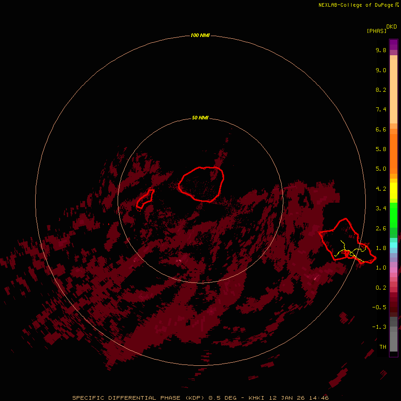Image resolution: width=401 pixels, height=401 pixels.
Task: Click the red Oahu island outline with yellow roads
Action: (347, 241)
